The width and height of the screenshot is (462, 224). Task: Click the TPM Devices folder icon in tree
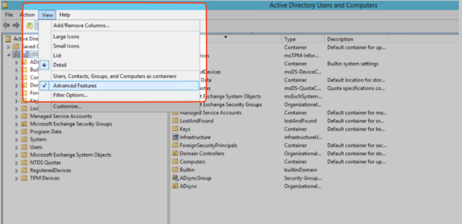24,178
